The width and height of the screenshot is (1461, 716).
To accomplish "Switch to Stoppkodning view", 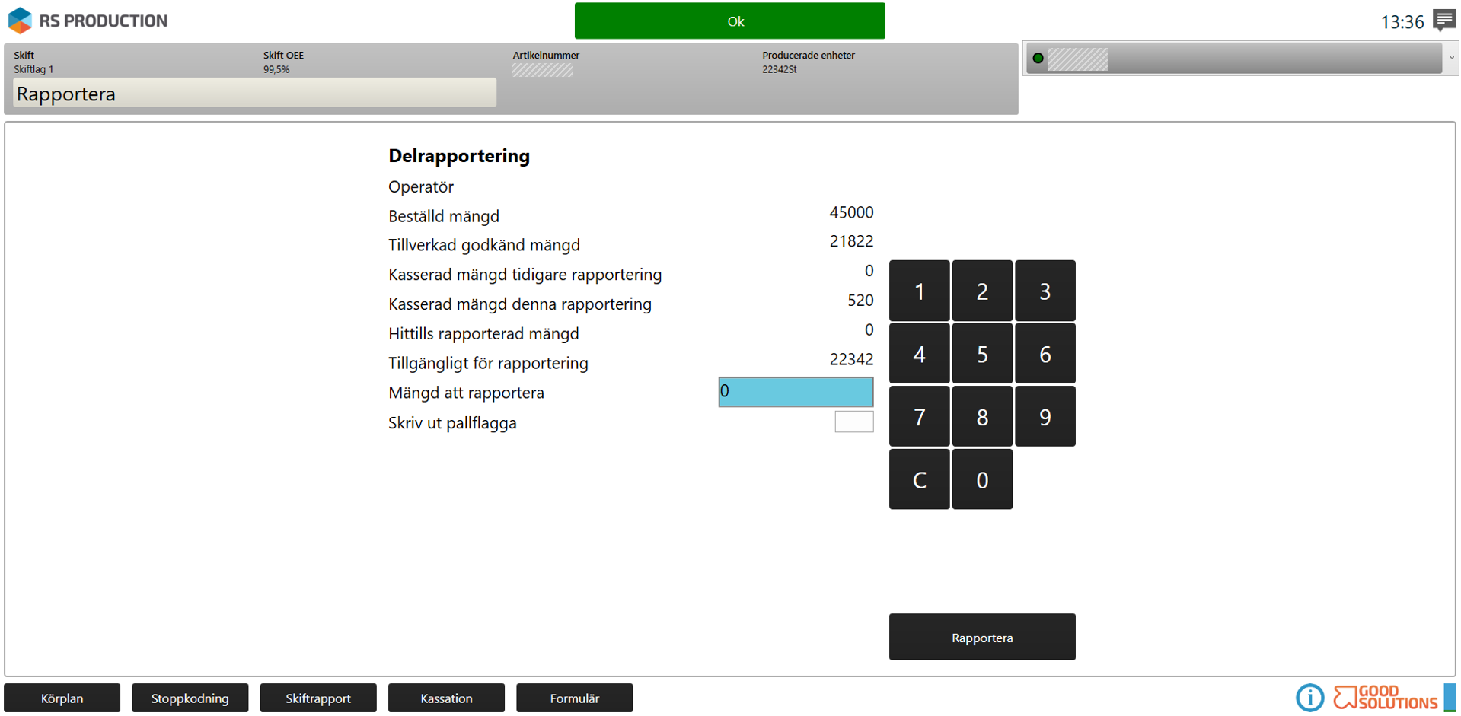I will (190, 698).
